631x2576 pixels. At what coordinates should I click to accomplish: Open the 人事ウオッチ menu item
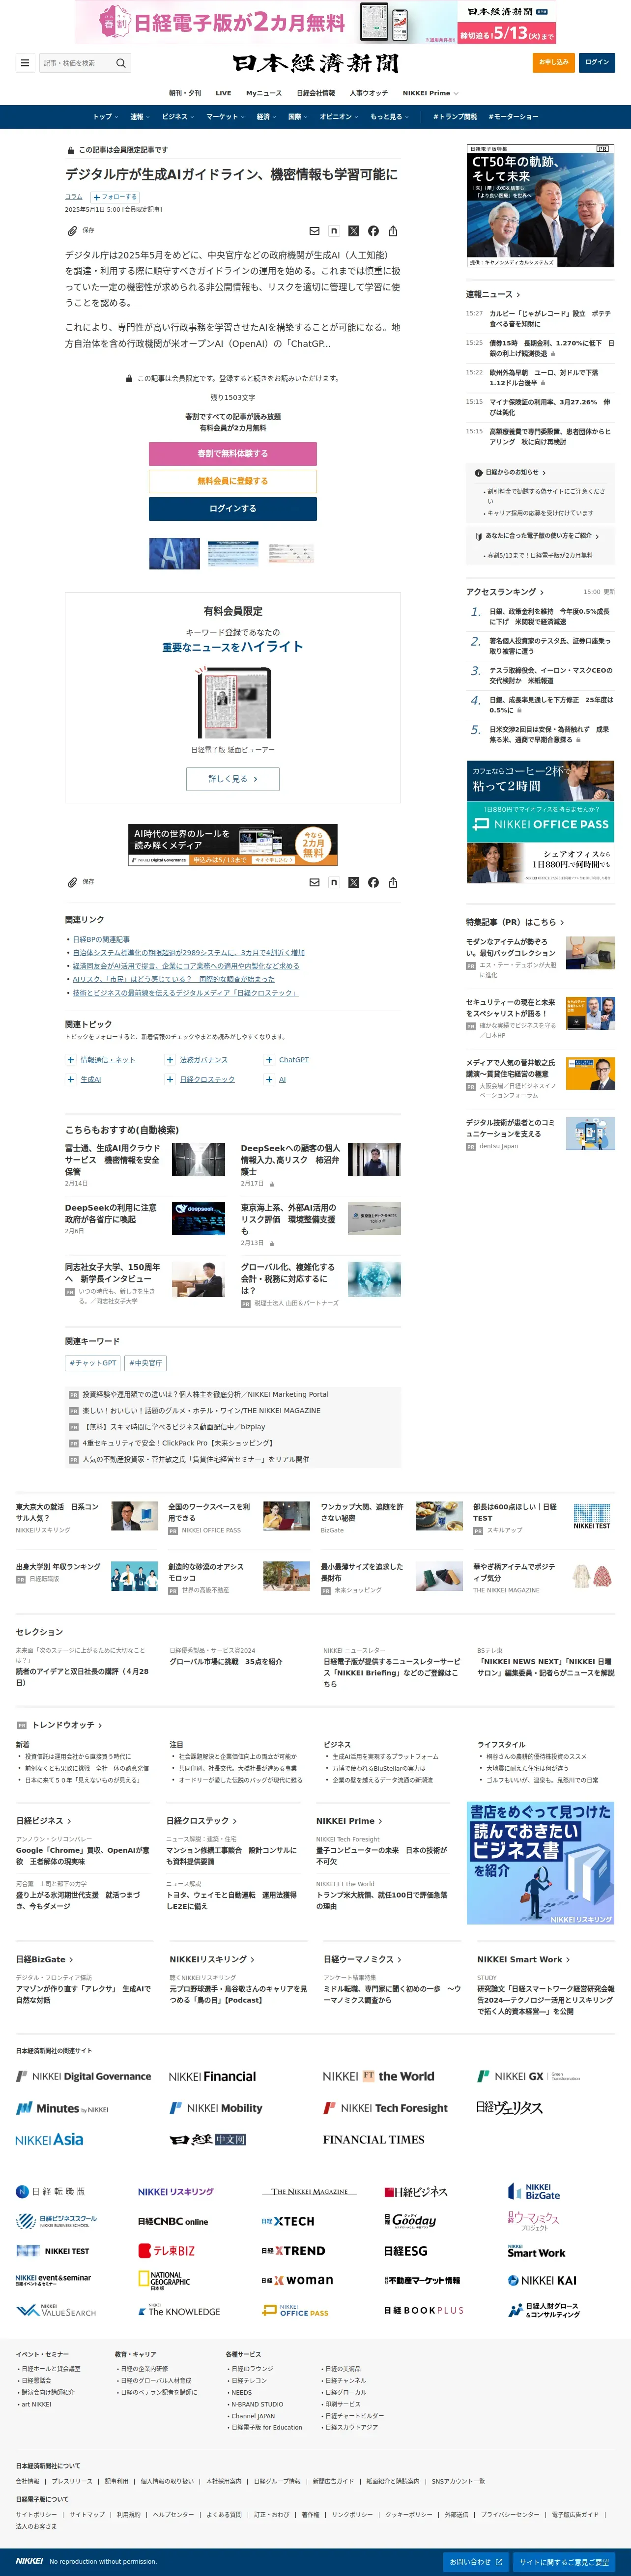[x=369, y=93]
